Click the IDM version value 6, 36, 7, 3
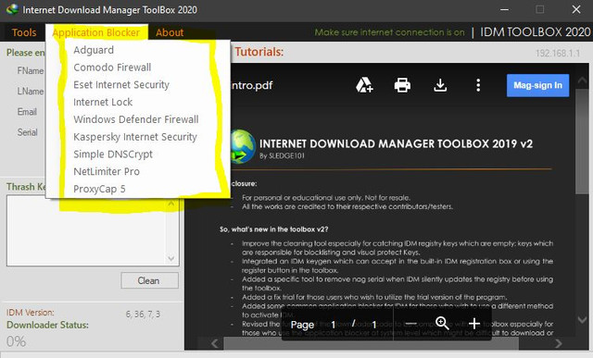Screen dimensions: 593x358 click(143, 315)
